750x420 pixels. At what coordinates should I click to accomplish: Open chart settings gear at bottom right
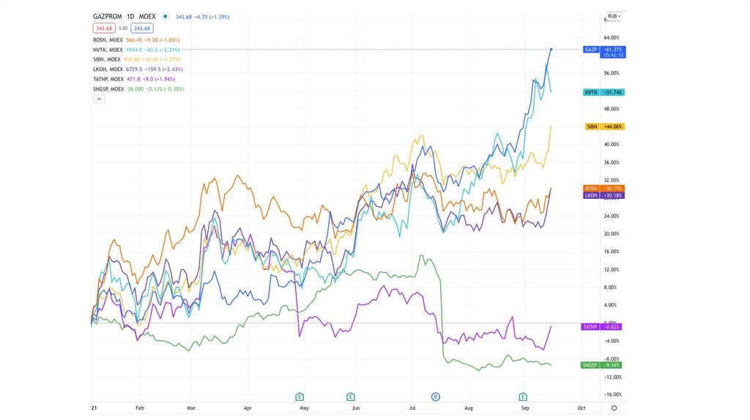click(x=614, y=407)
